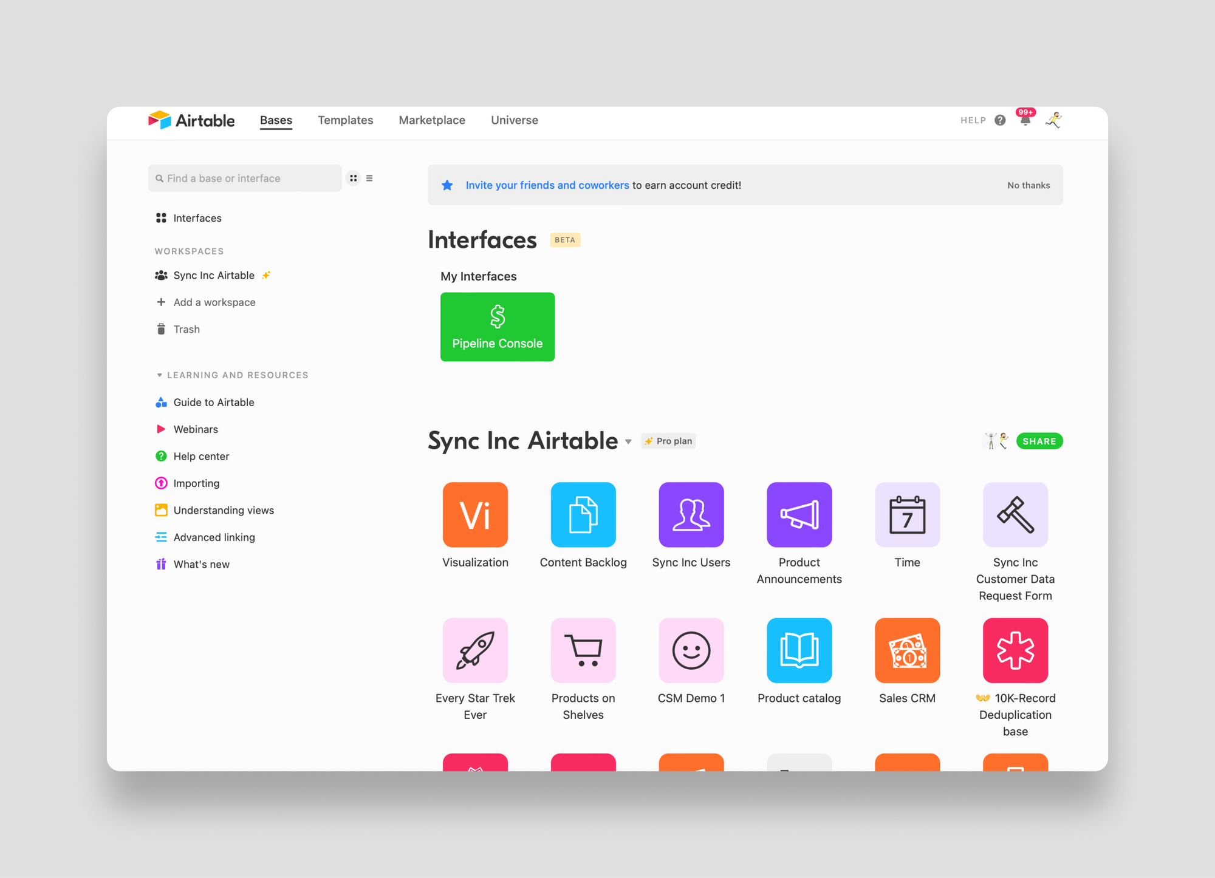1215x878 pixels.
Task: Toggle grid or list view icons
Action: click(361, 179)
